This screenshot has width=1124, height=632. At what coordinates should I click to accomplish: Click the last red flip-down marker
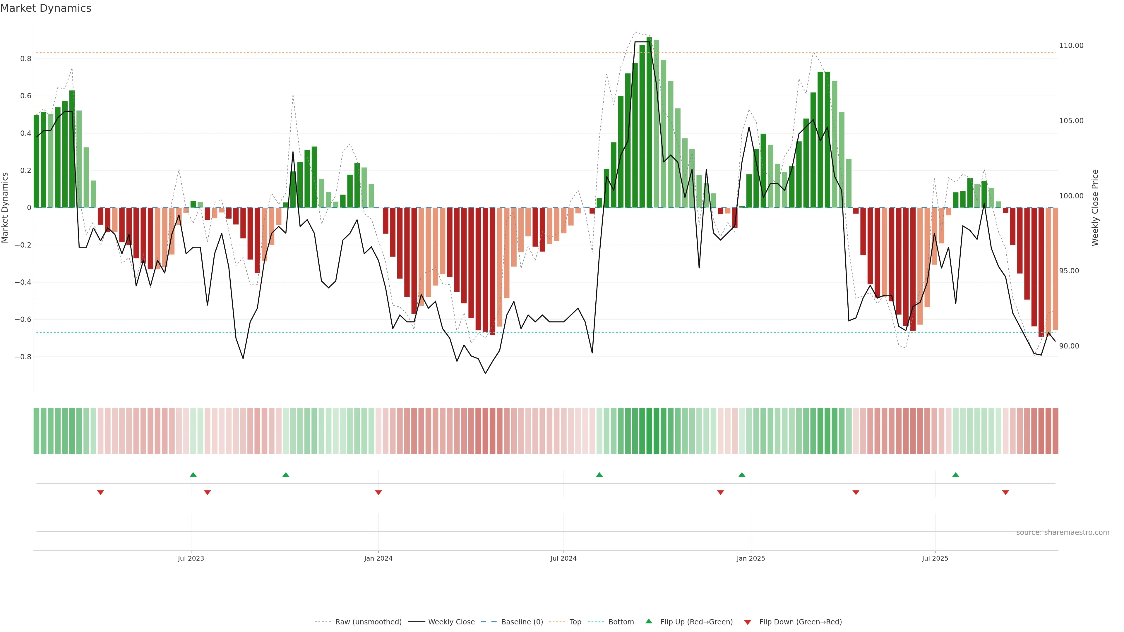click(1005, 492)
